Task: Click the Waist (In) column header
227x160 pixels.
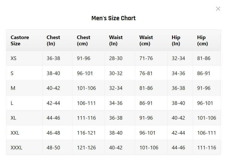Action: click(x=116, y=40)
